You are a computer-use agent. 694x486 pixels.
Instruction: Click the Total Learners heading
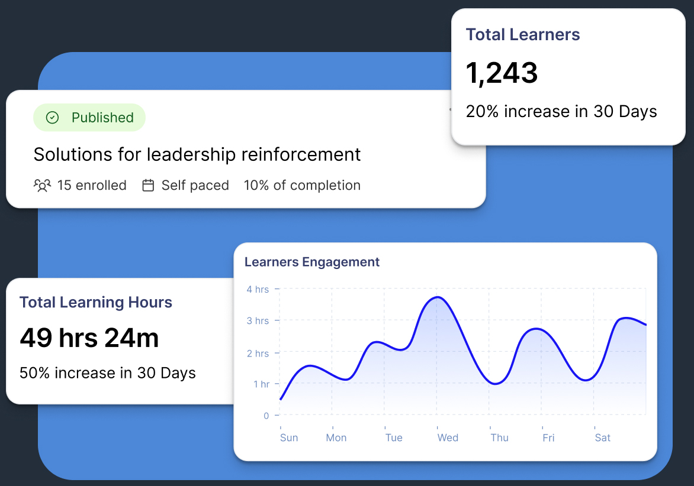click(523, 35)
